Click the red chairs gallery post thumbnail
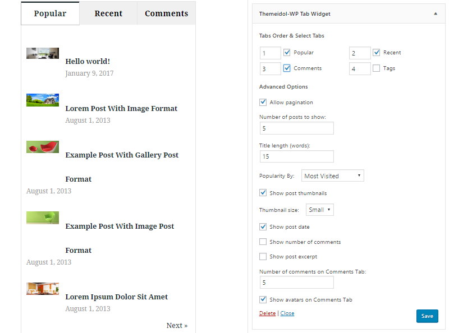The image size is (449, 333). pos(43,147)
